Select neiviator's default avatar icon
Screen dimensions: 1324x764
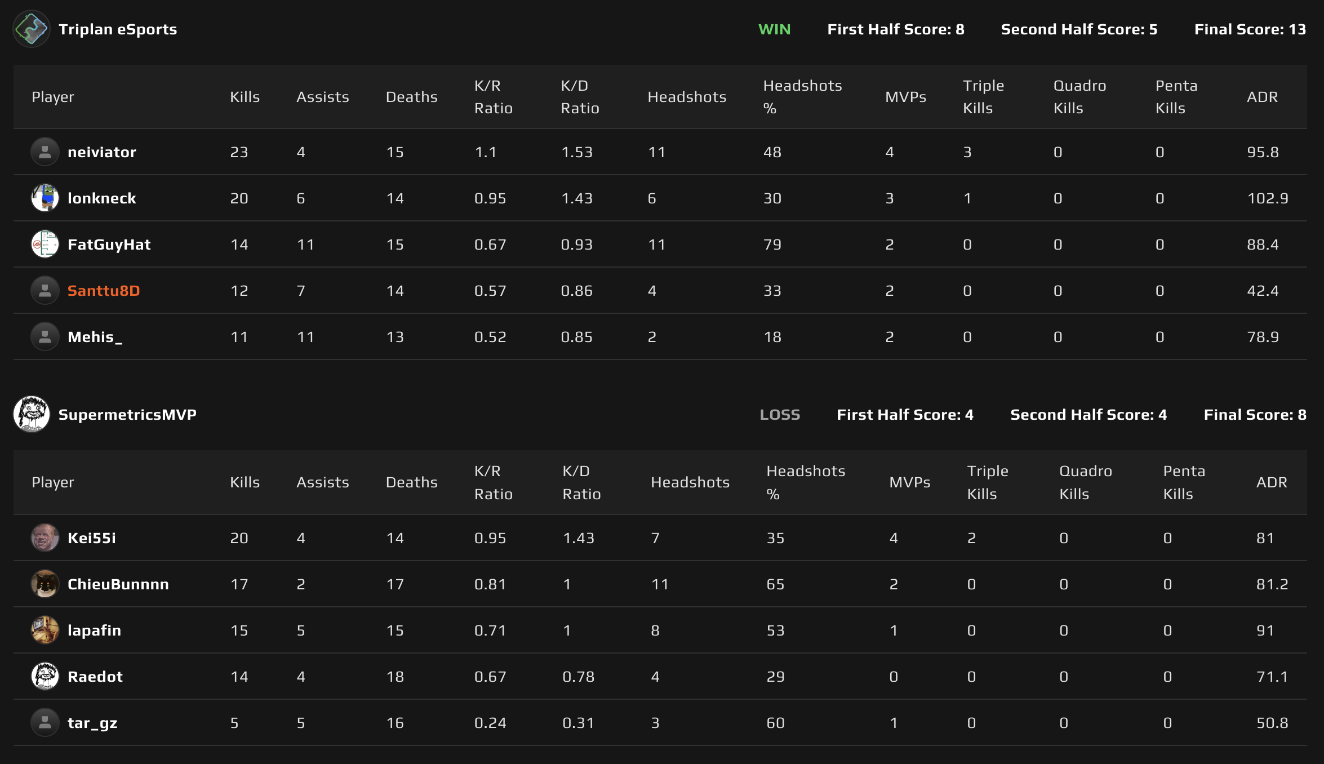45,152
